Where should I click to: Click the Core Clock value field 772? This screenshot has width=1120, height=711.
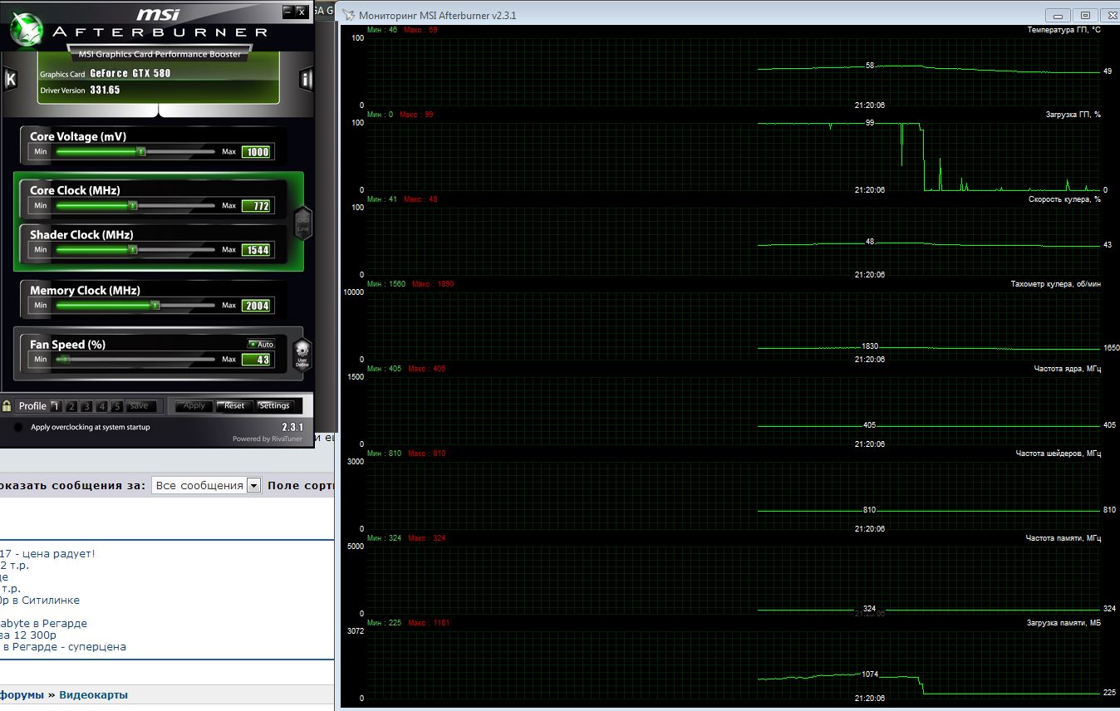(x=256, y=205)
